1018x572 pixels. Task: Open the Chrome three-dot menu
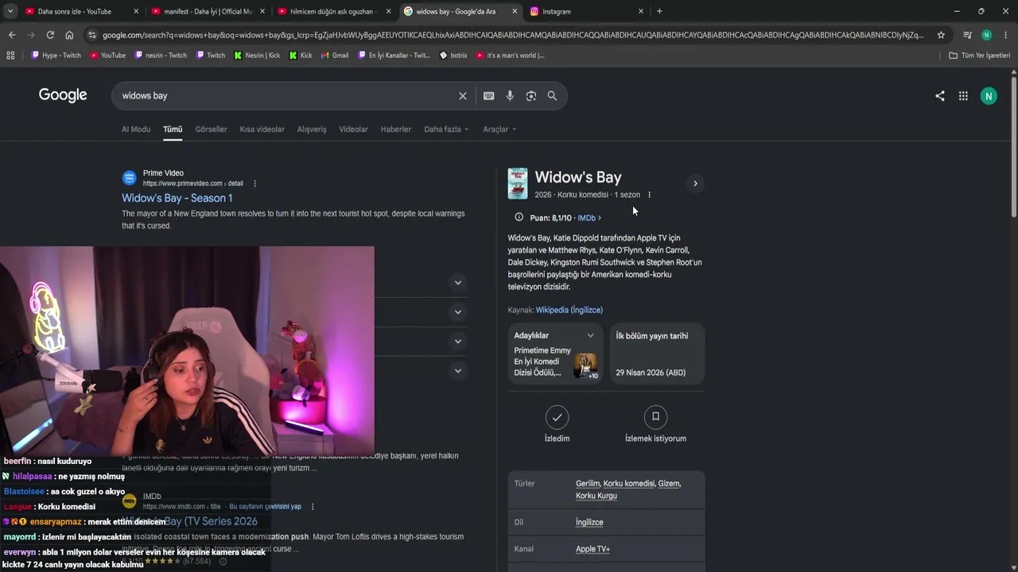[1005, 35]
